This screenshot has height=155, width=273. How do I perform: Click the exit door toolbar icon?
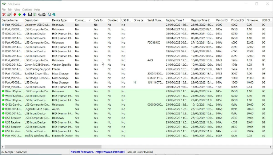tap(53, 15)
